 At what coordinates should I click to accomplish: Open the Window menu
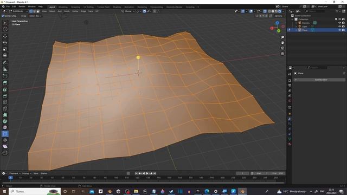31,7
